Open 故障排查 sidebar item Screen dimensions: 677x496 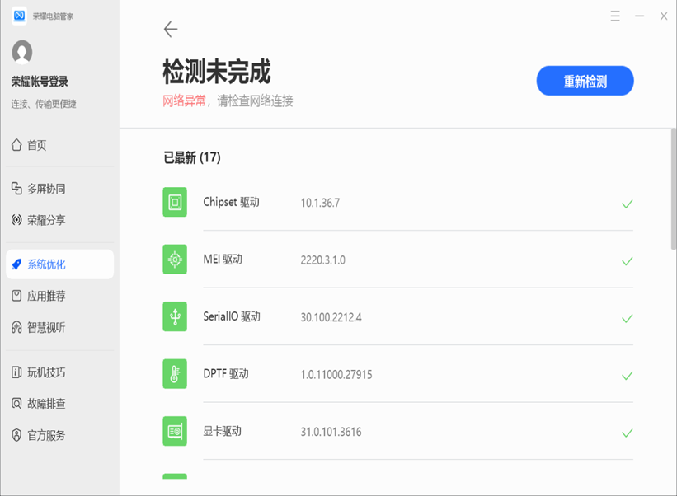pyautogui.click(x=45, y=404)
